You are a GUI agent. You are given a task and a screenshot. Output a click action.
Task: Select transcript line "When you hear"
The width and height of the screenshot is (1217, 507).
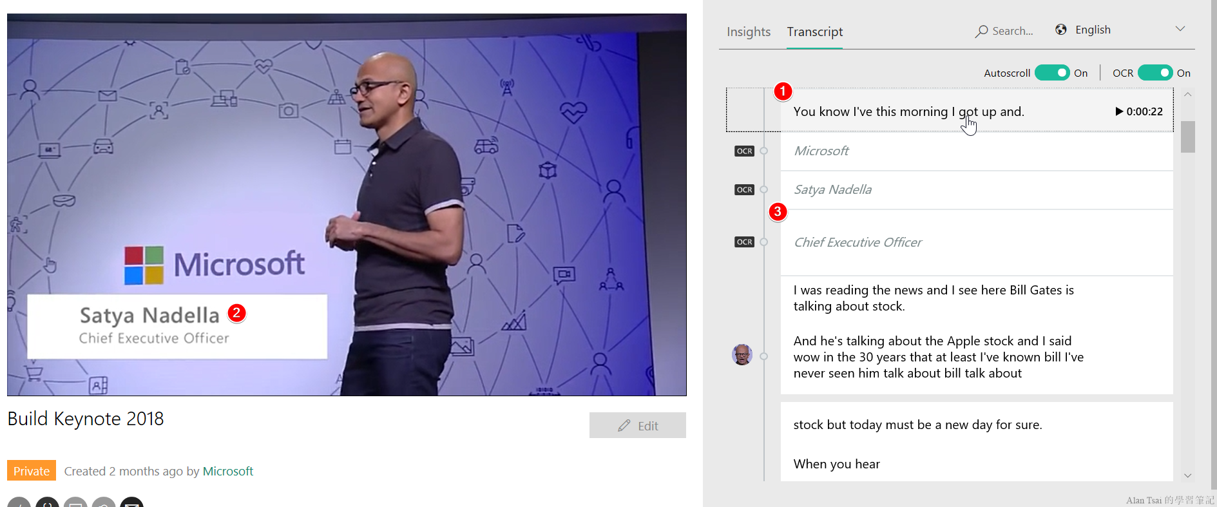pos(836,464)
